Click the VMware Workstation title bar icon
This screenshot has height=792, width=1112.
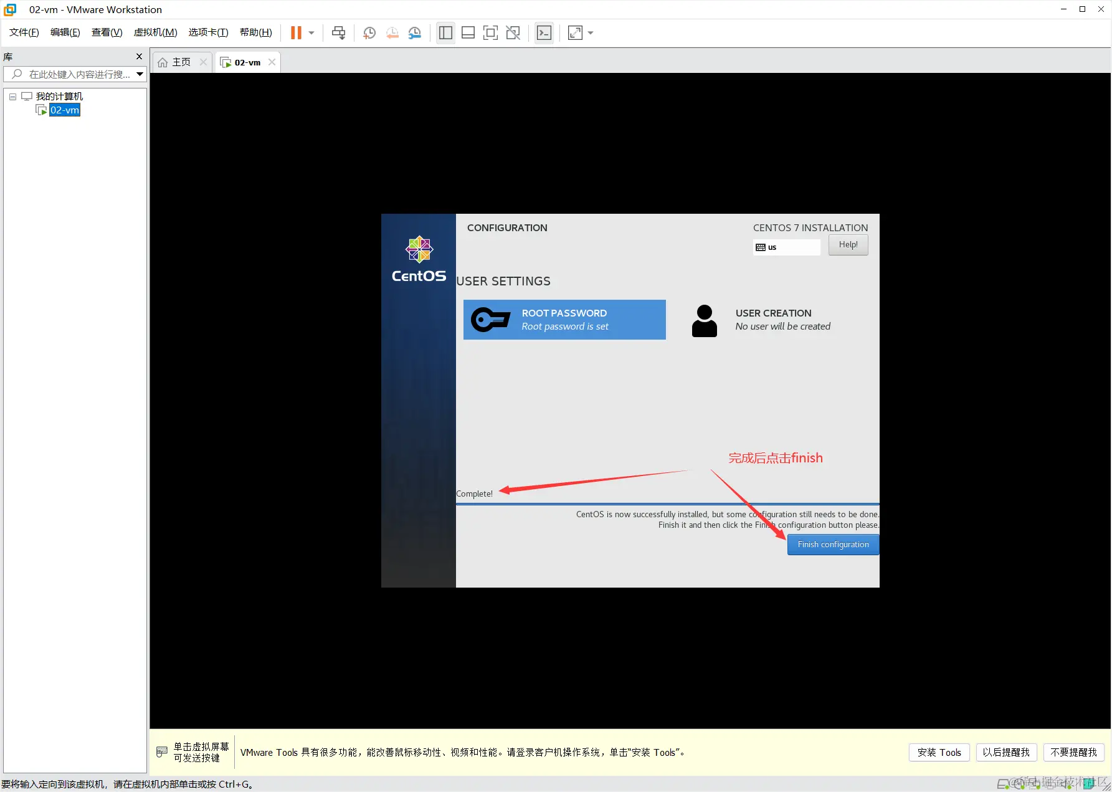tap(10, 9)
